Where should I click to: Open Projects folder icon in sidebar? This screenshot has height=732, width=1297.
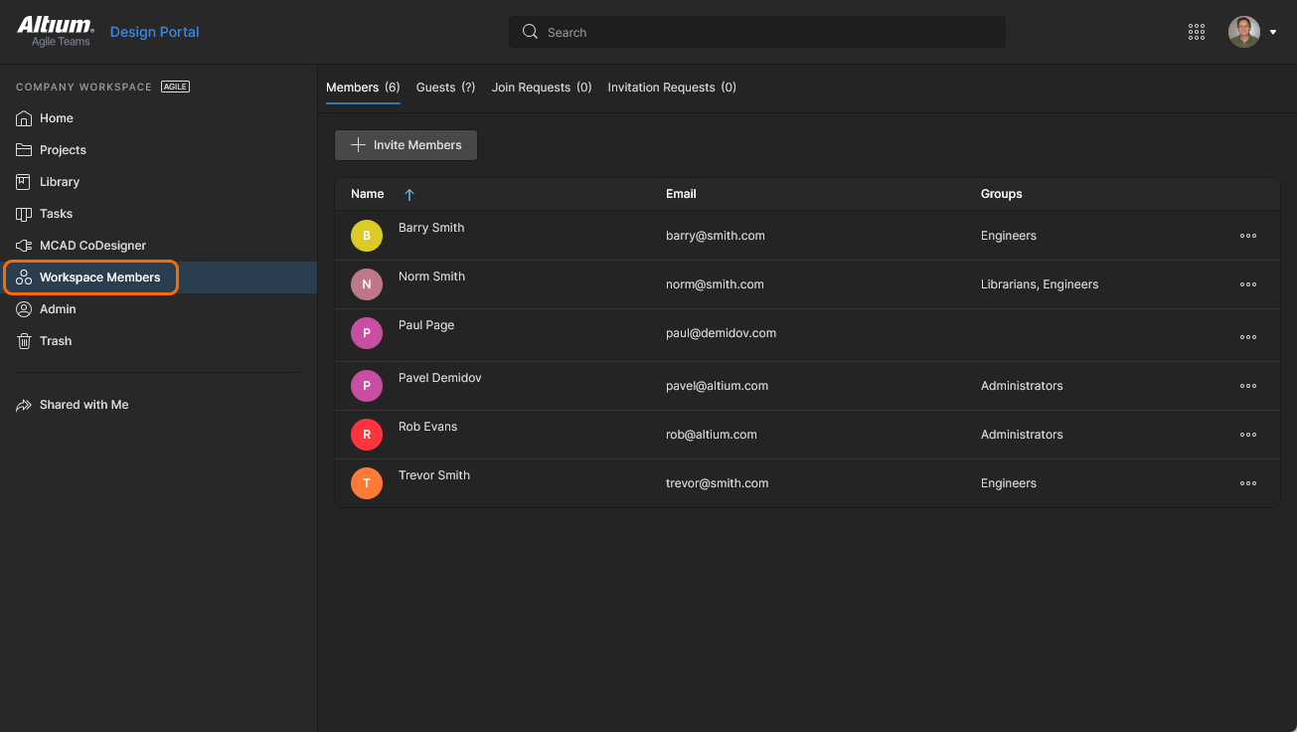[24, 150]
